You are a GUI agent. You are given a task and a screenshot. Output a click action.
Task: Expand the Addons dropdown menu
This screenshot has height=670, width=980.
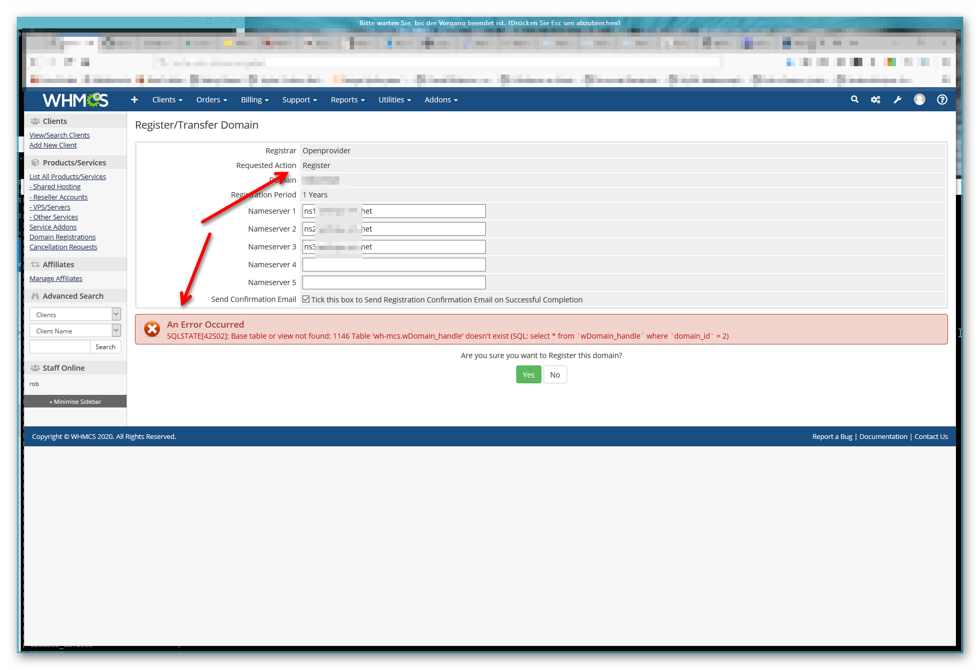440,99
